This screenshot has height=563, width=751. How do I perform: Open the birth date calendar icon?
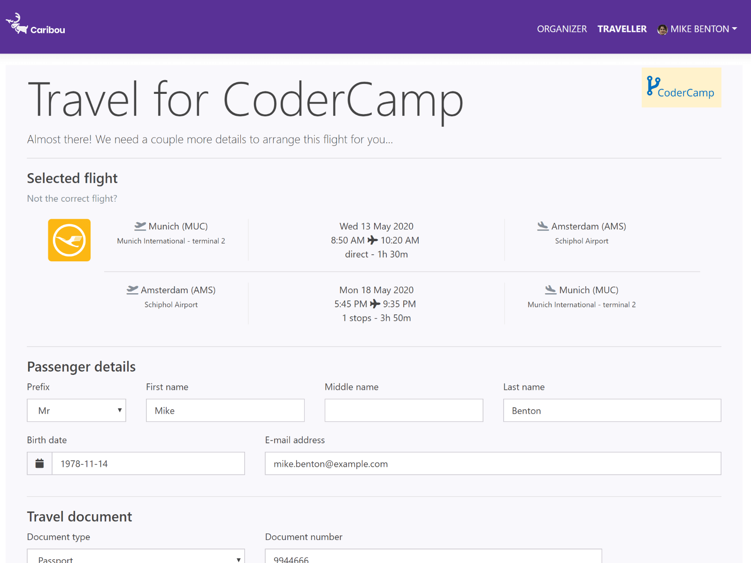point(39,464)
